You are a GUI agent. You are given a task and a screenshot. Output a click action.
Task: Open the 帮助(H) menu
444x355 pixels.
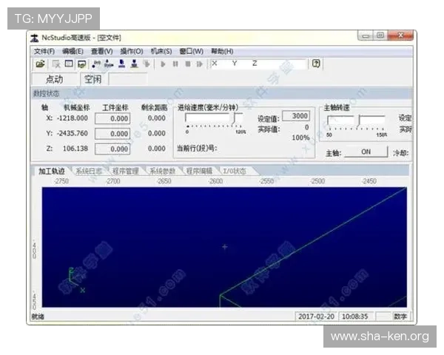point(222,51)
